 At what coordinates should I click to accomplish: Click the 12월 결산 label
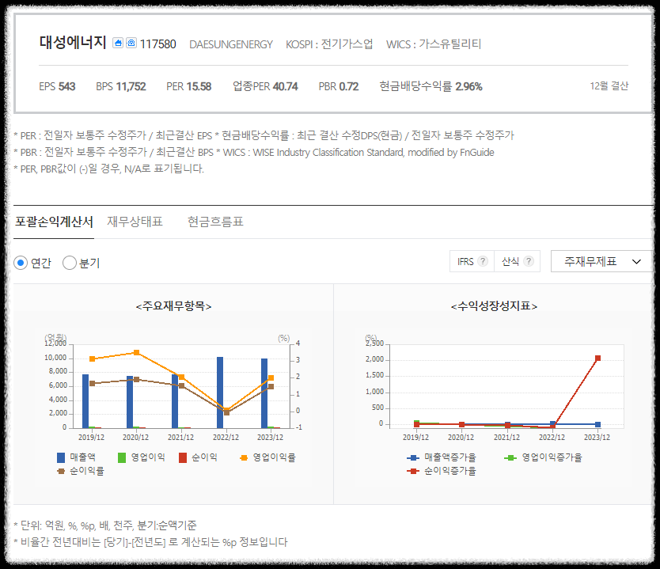[609, 85]
